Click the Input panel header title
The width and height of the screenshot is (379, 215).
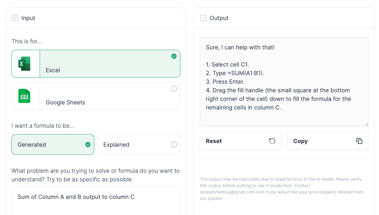click(28, 18)
